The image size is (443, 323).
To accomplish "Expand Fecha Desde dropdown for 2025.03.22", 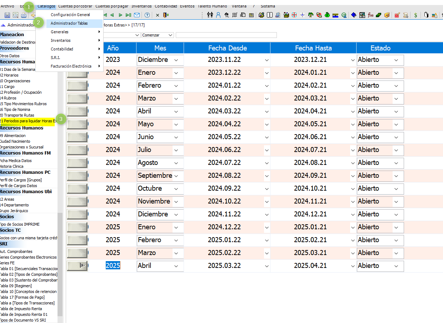I will coord(267,266).
